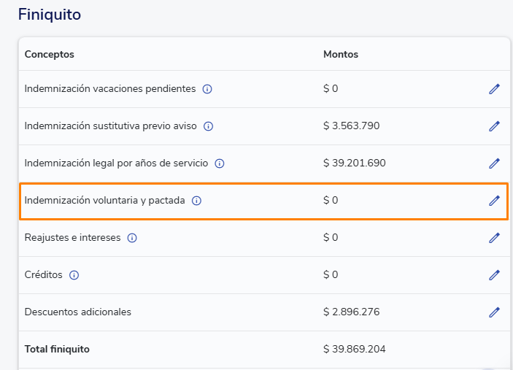513x370 pixels.
Task: Click the Descuentos adicionales label
Action: (x=78, y=312)
